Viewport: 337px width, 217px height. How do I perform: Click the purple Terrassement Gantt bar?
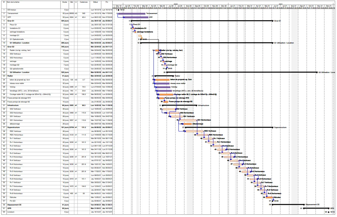coord(132,13)
